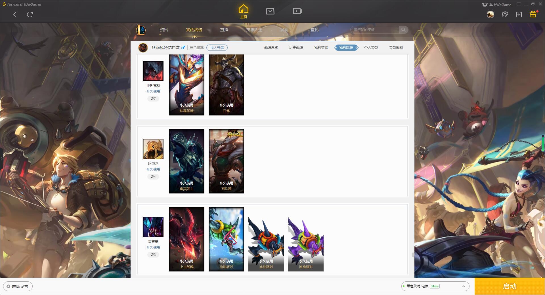Open the hamburger main menu icon
545x295 pixels.
pyautogui.click(x=519, y=4)
